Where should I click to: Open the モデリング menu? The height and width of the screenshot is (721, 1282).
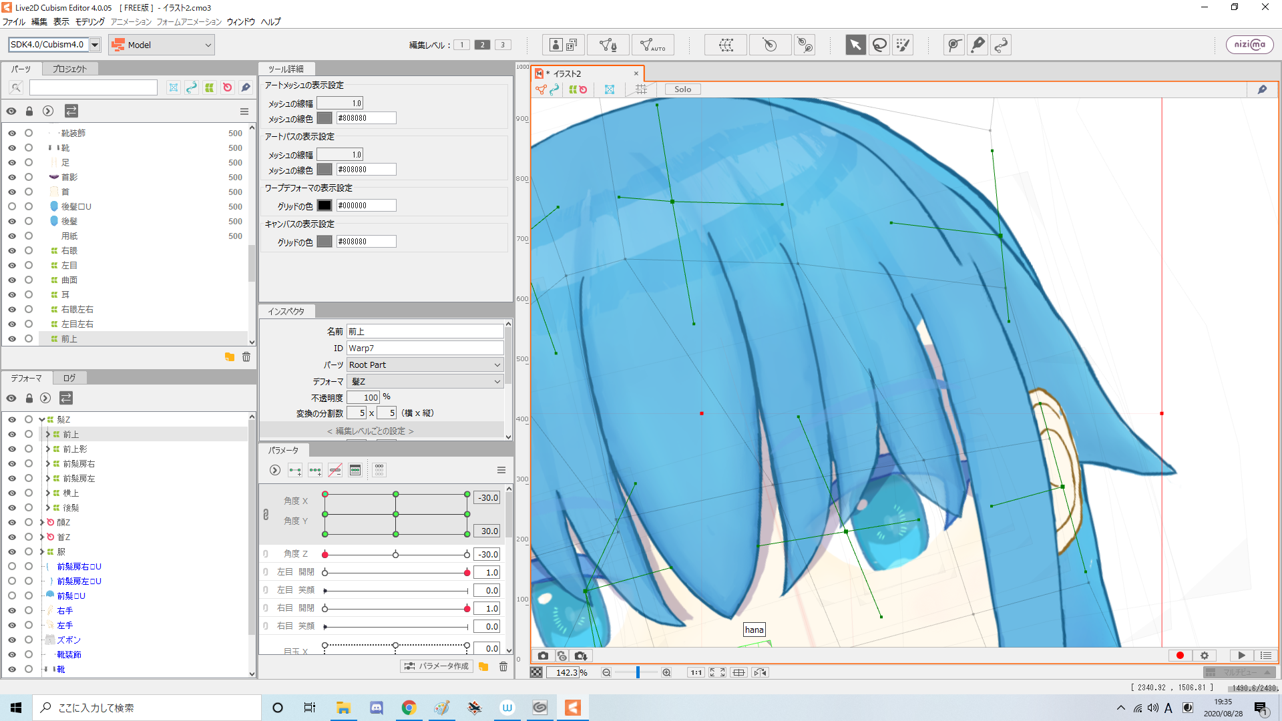tap(90, 22)
